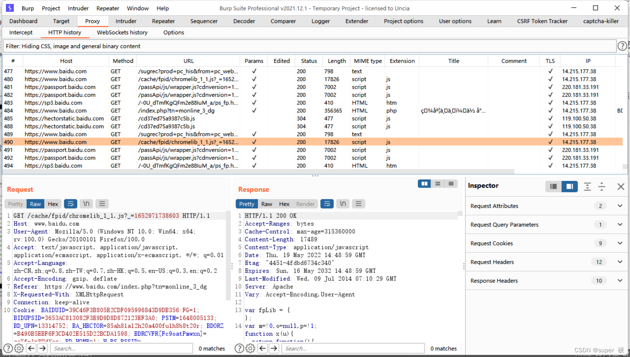Expand Request Query Parameters section

(620, 225)
